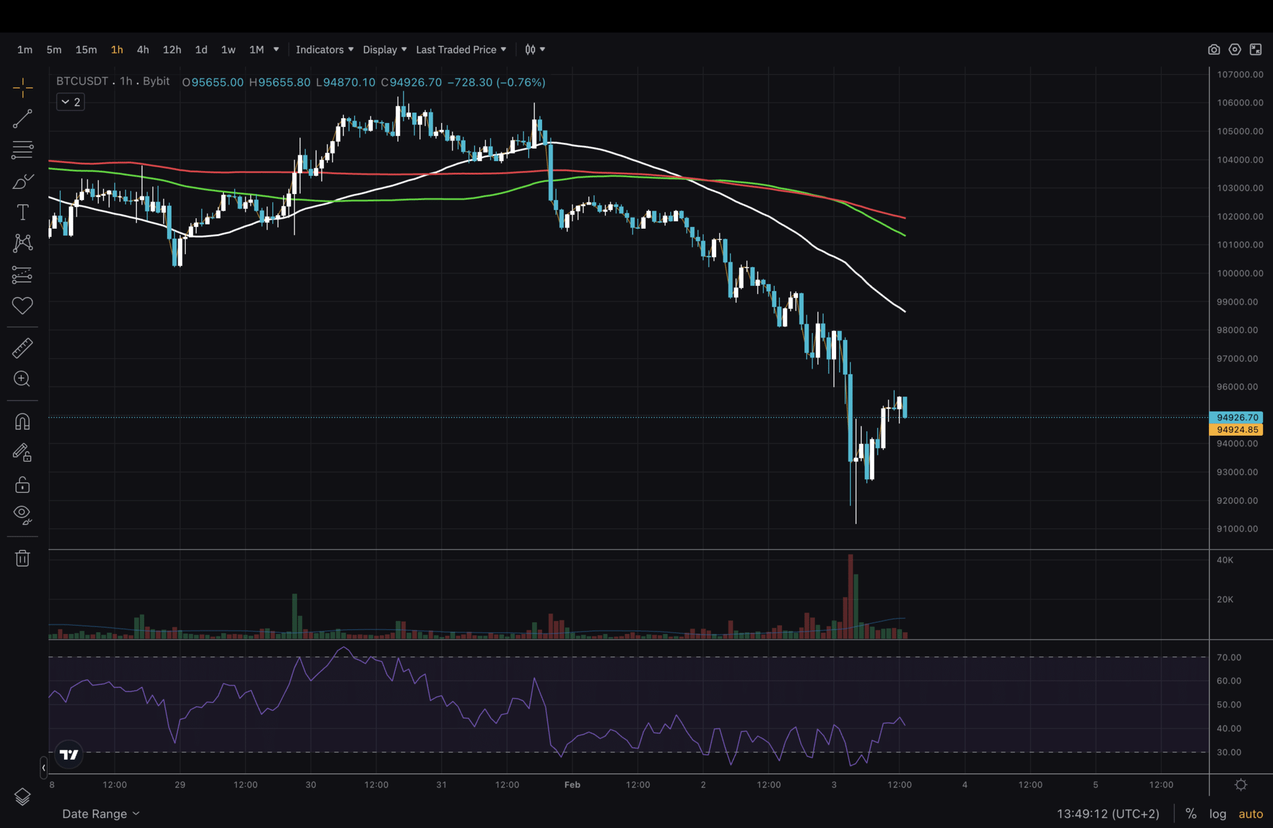Toggle log scale
The height and width of the screenshot is (828, 1273).
(1218, 814)
